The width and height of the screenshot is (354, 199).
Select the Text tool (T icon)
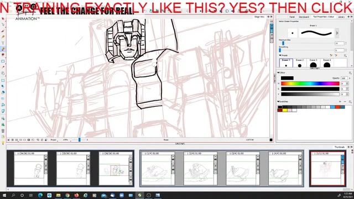(x=3, y=43)
